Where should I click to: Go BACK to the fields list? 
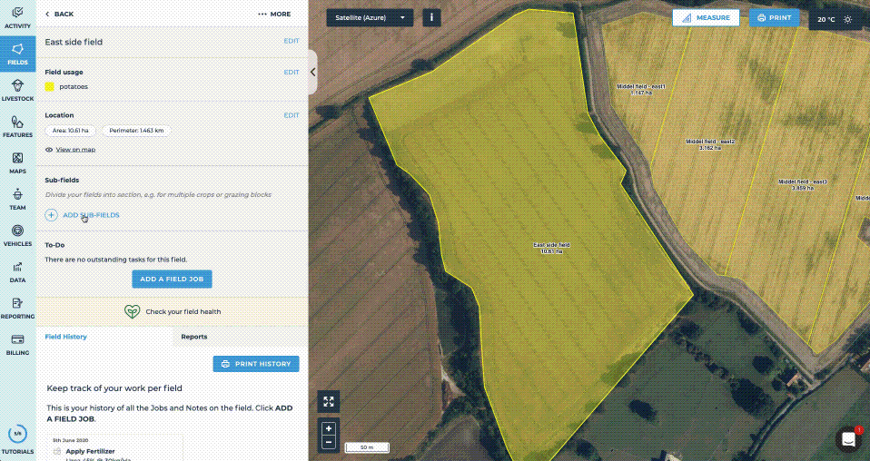[x=59, y=14]
